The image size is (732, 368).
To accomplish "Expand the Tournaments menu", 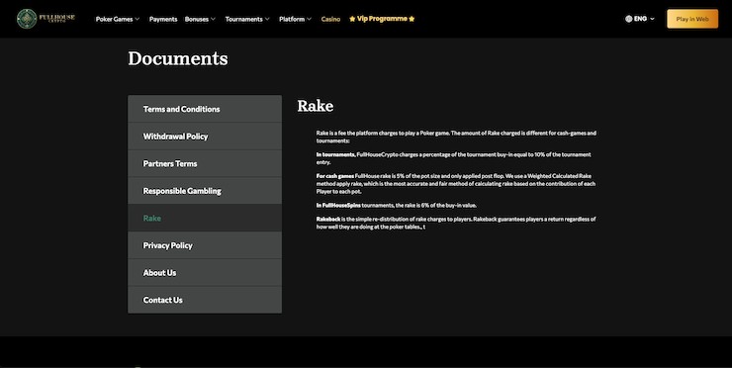I will click(247, 19).
